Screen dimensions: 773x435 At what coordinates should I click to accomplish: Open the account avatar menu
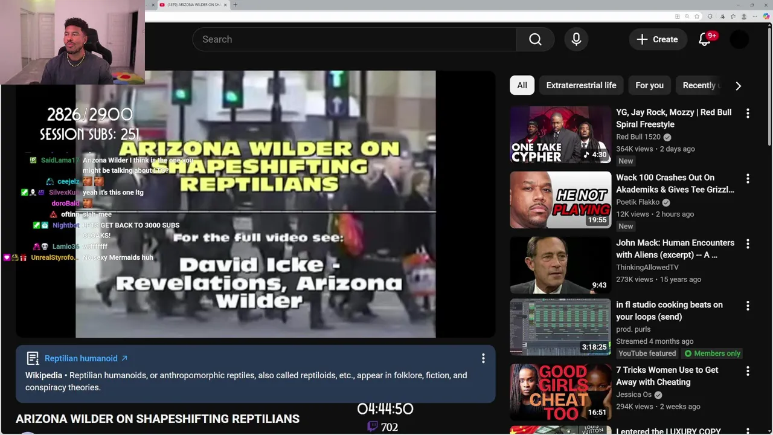(739, 39)
